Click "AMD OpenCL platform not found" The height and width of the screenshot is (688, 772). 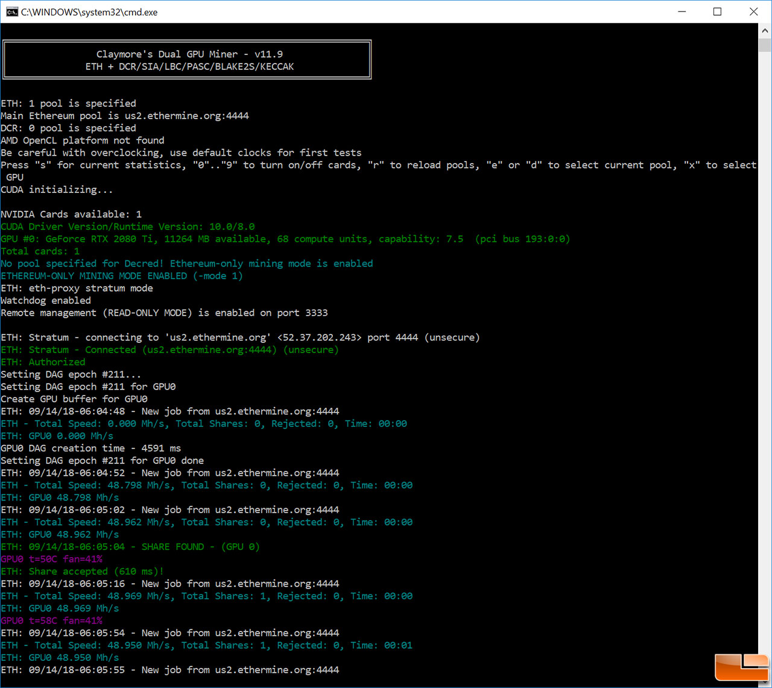coord(83,140)
